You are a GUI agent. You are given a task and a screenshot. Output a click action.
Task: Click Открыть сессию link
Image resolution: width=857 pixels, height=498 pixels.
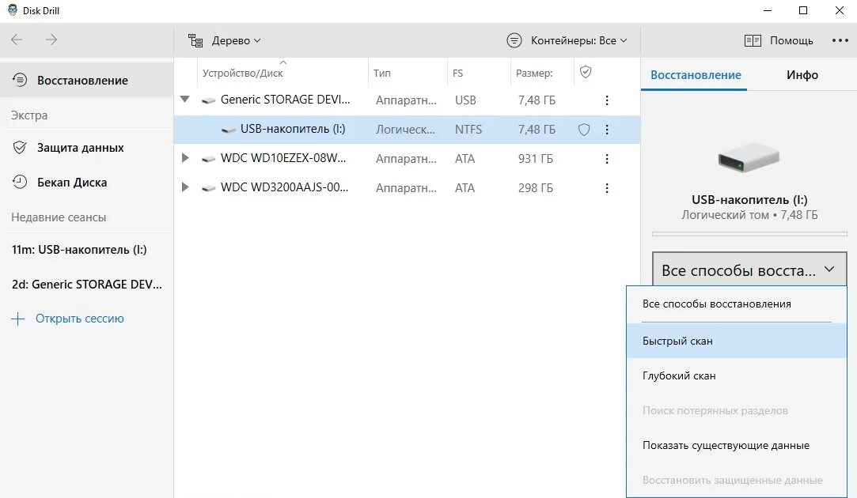80,319
